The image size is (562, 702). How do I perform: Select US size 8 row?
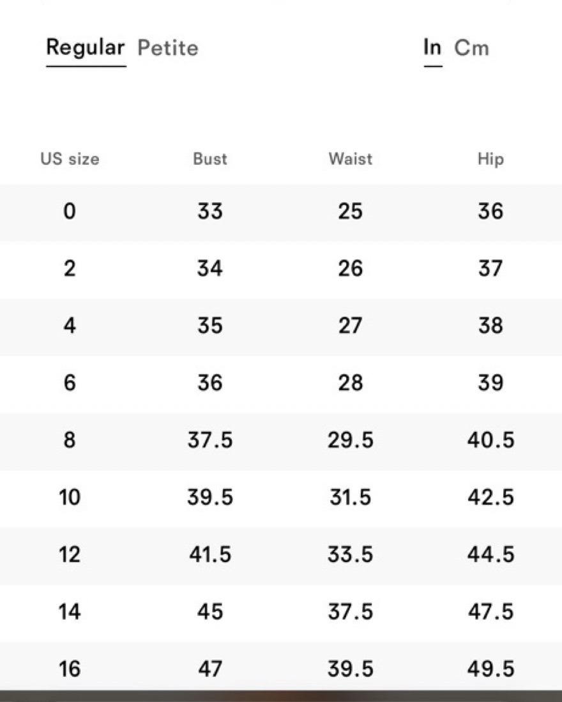281,441
